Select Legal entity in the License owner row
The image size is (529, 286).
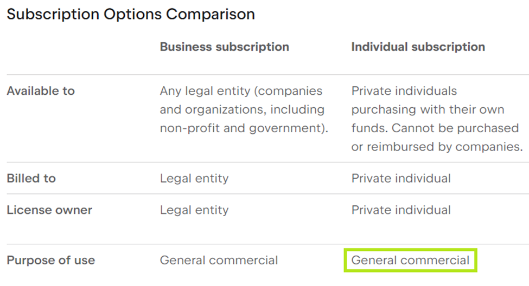(194, 210)
